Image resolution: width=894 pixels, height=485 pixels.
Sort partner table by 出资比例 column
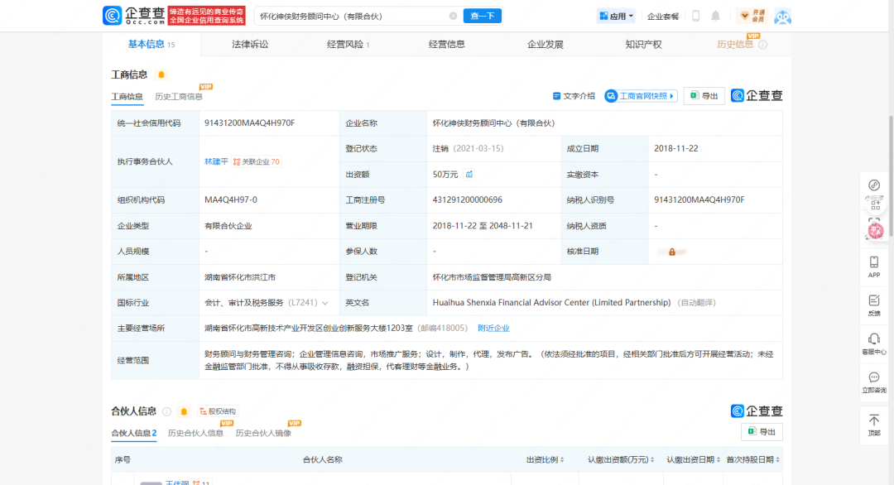pos(546,459)
